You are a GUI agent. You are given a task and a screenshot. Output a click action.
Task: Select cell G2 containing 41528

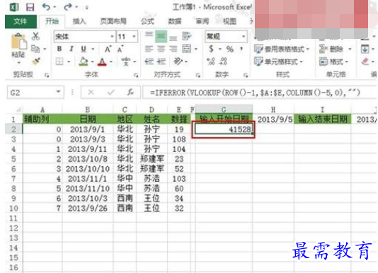[224, 129]
